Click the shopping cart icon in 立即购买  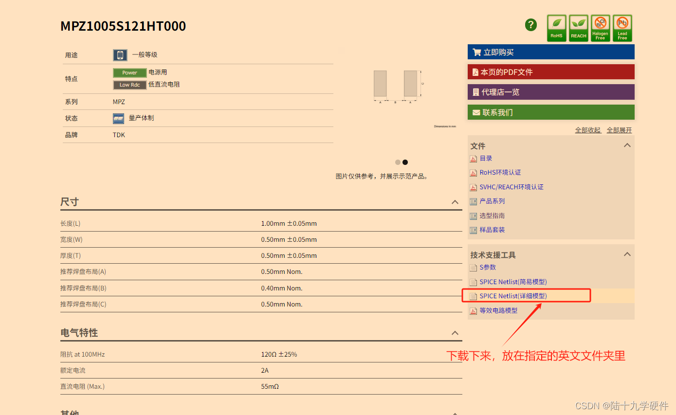click(x=476, y=52)
